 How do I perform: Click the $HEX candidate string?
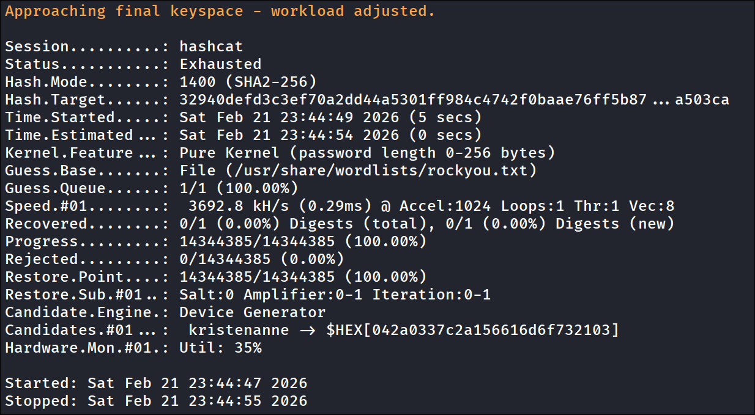tap(472, 330)
